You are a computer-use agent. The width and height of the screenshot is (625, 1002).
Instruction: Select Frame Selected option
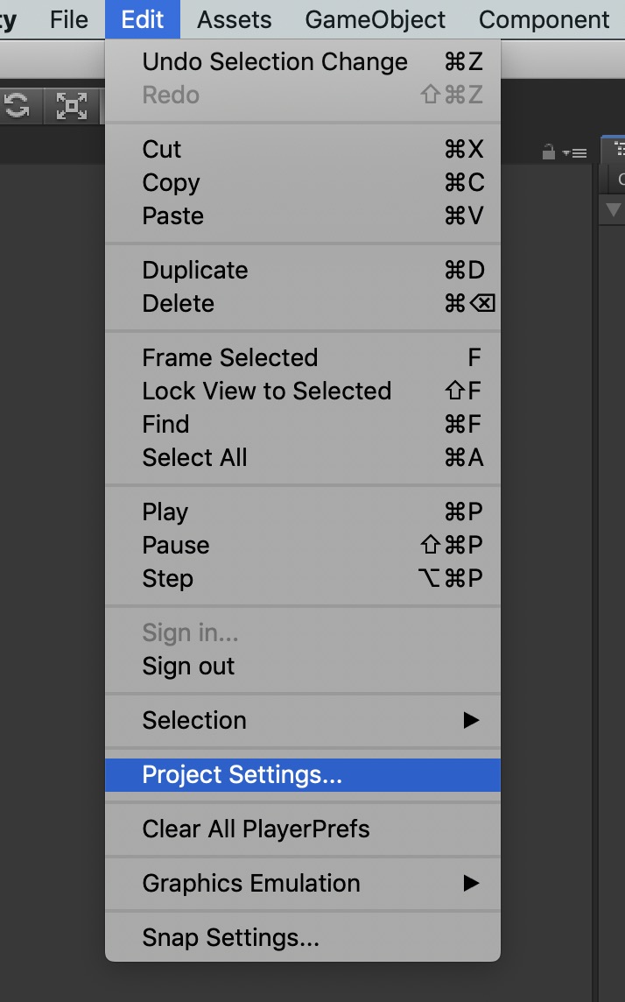(x=229, y=357)
